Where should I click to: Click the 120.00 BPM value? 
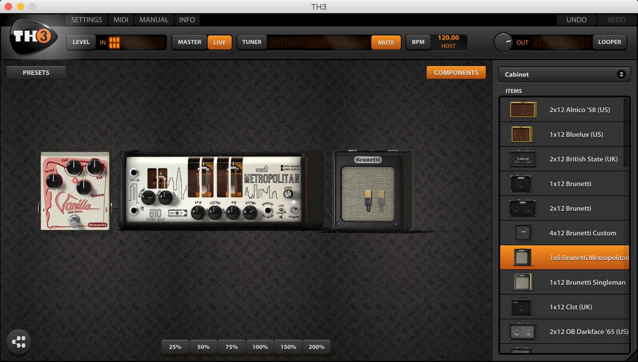coord(448,37)
